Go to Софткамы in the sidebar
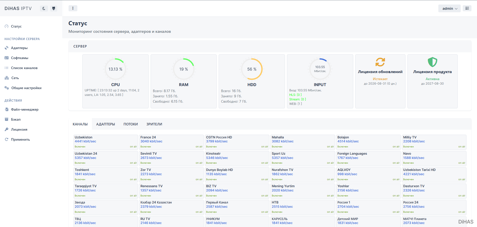 point(20,58)
